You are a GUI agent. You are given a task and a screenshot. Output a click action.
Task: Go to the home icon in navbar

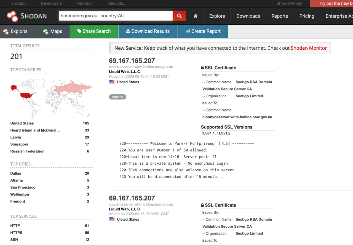click(196, 16)
